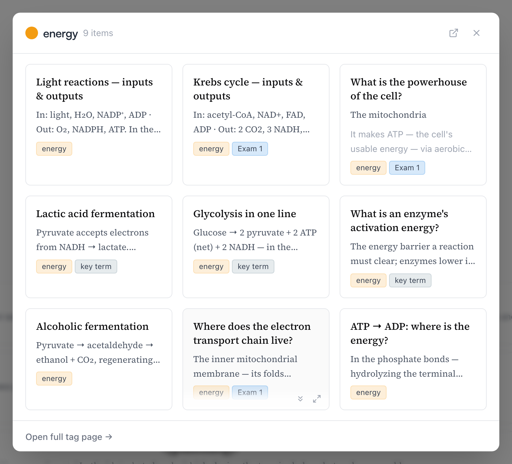Click key term tag on Glycolysis card

(253, 266)
